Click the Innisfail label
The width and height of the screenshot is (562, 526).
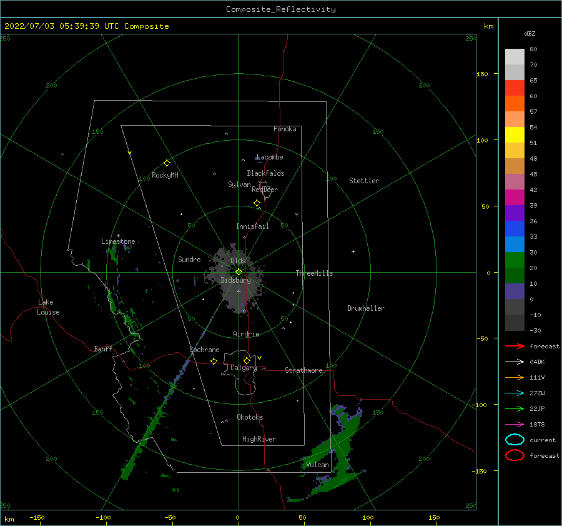click(252, 226)
